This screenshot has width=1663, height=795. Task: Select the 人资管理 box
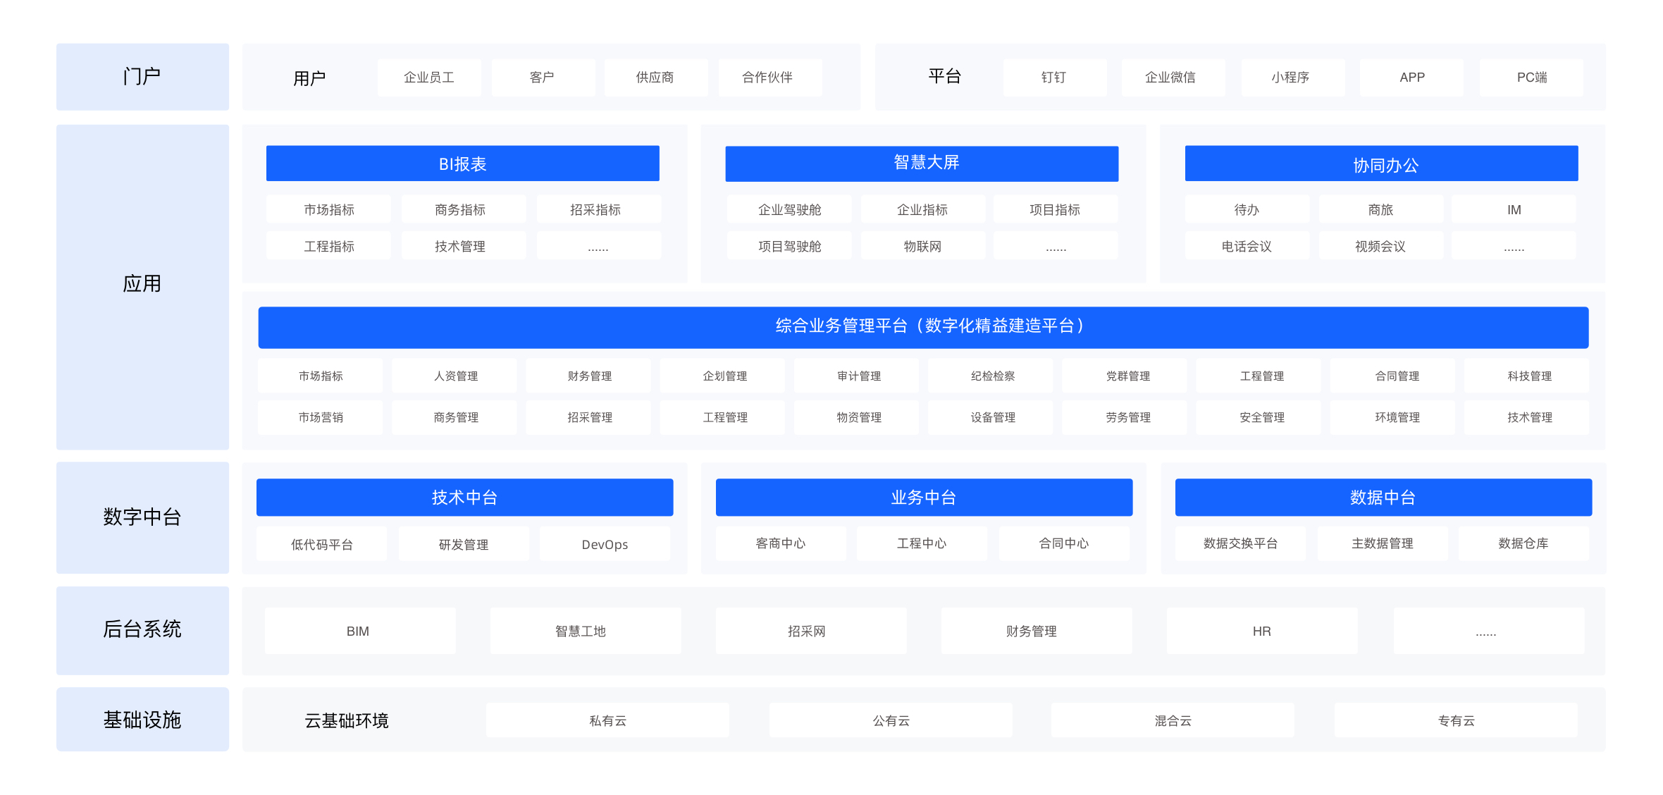pyautogui.click(x=455, y=376)
